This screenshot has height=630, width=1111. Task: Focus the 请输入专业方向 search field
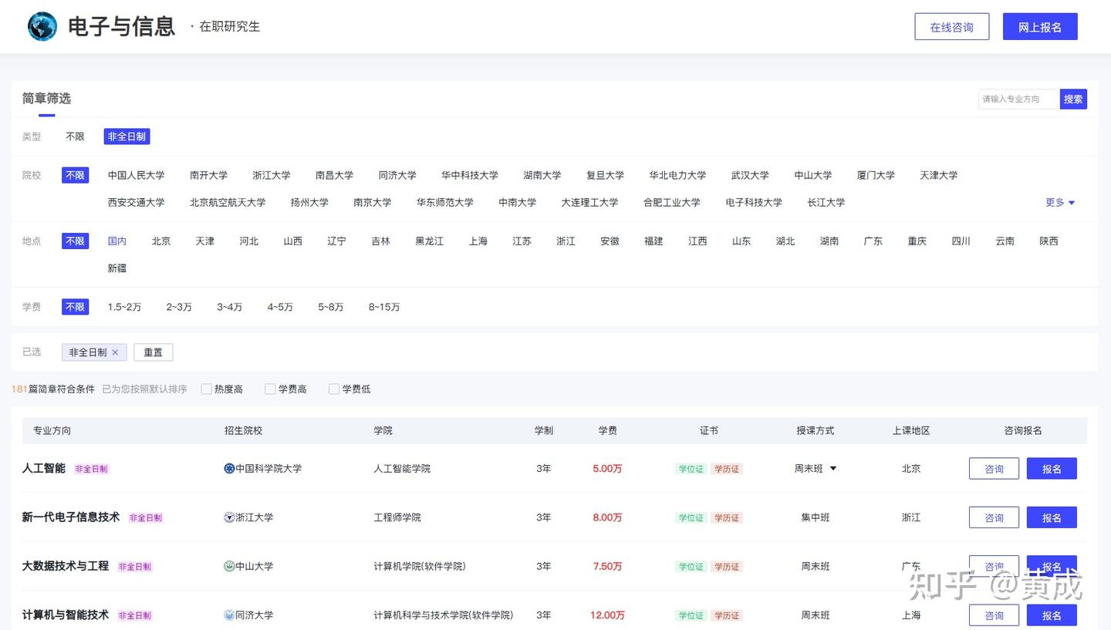coord(1019,99)
